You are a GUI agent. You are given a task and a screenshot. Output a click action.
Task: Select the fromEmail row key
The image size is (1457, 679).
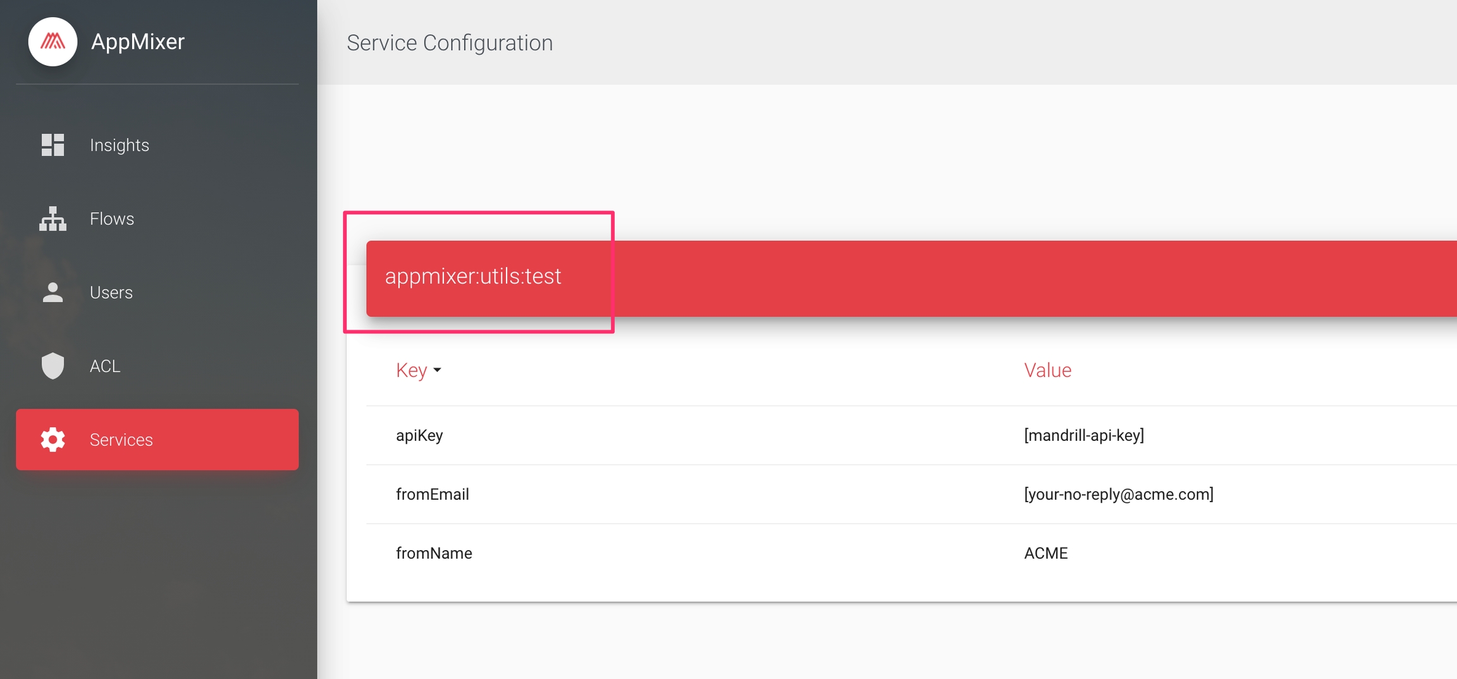pyautogui.click(x=433, y=494)
